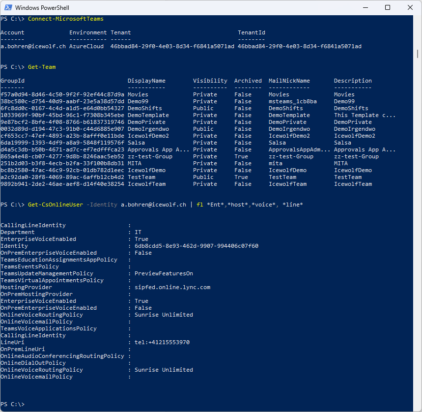Viewport: 422px width, 412px height.
Task: Click the GroupId column header
Action: pos(12,81)
